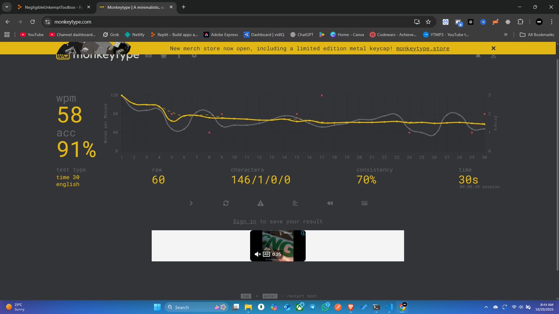The width and height of the screenshot is (559, 314).
Task: Click the Sign in link
Action: [244, 221]
